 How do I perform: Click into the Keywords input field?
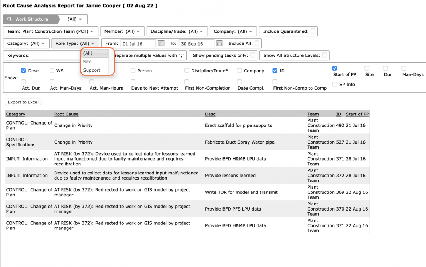click(56, 55)
